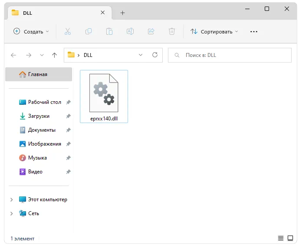
Task: Click the breadcrumb chevron before DLL
Action: (x=79, y=55)
